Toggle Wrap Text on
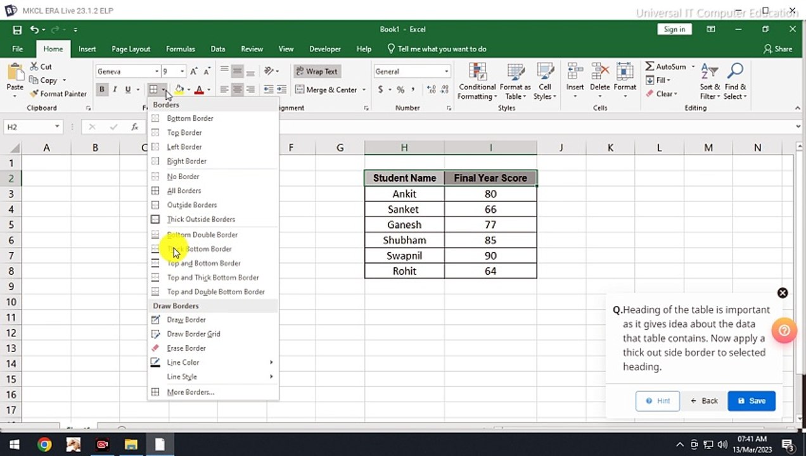The height and width of the screenshot is (456, 806). 316,72
